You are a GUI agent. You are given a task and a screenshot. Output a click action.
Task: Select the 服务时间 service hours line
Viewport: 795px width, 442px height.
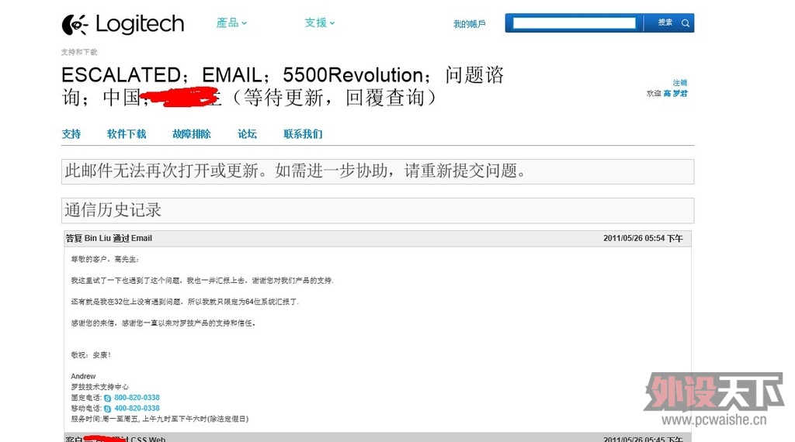tap(160, 419)
